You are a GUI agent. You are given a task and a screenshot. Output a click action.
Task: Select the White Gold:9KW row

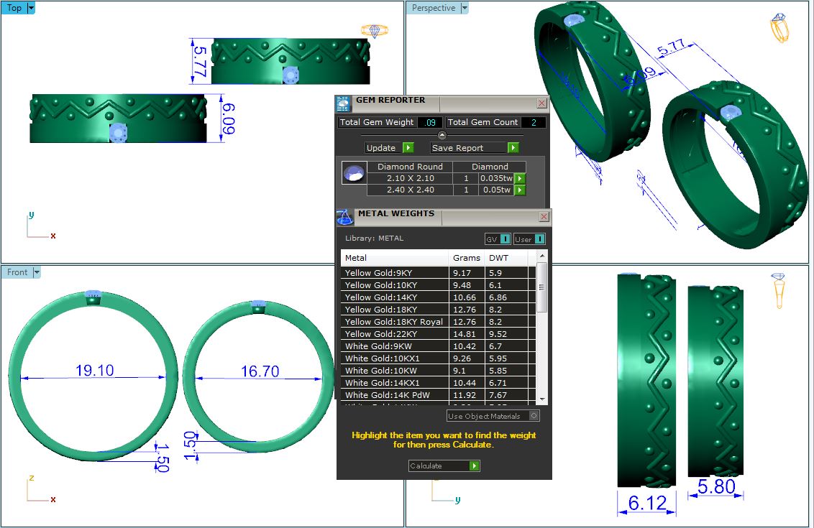point(438,346)
